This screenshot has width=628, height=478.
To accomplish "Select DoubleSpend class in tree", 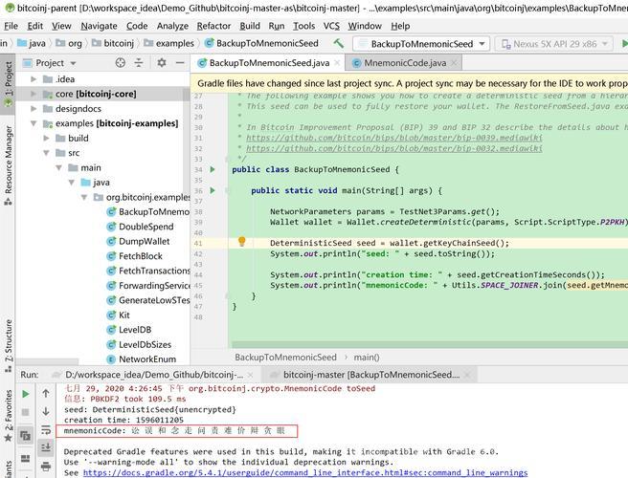I will click(x=140, y=227).
